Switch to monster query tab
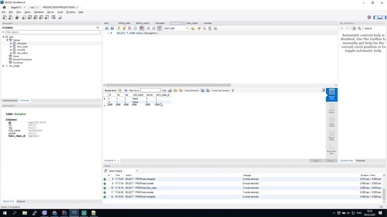Viewport: 387px width, 217px height. pyautogui.click(x=207, y=23)
